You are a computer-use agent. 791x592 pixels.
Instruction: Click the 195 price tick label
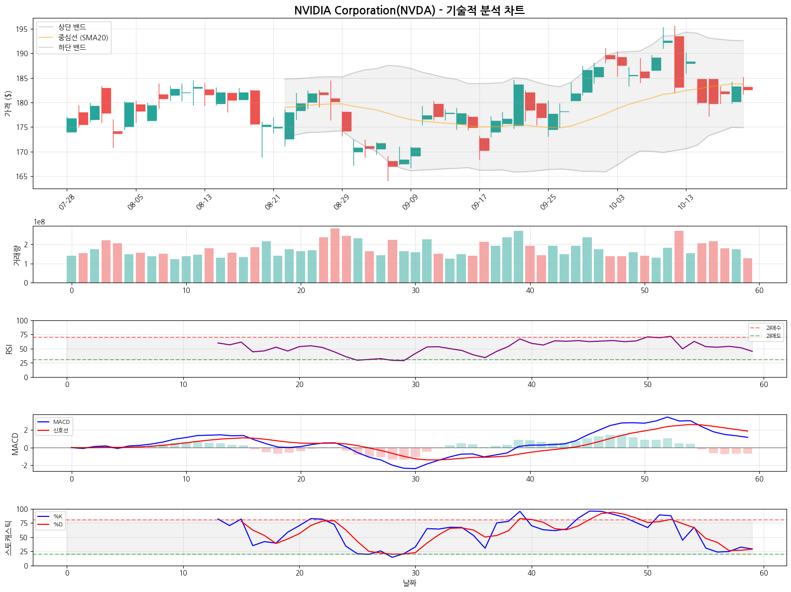pos(21,29)
